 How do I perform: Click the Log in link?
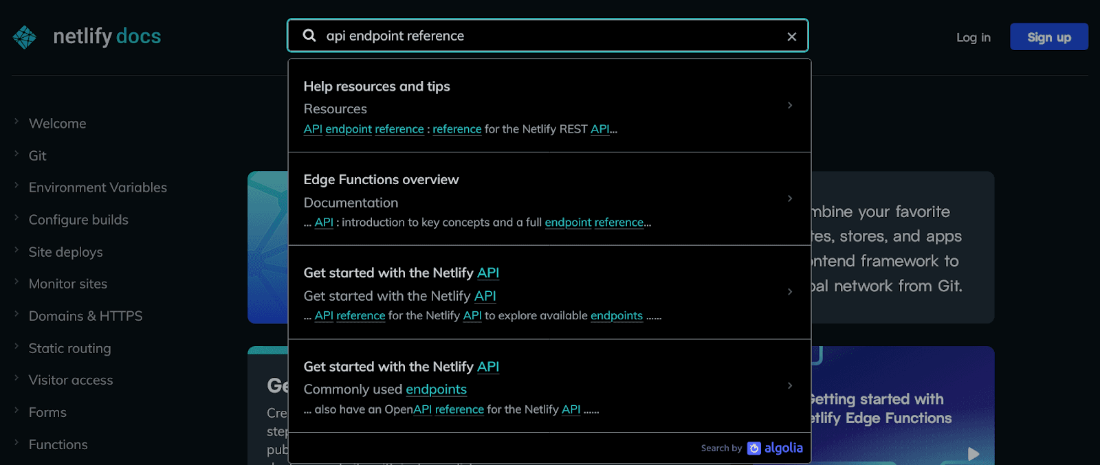click(973, 37)
